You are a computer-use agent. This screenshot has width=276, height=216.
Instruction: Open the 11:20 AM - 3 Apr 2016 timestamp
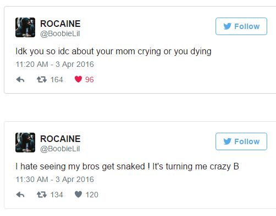(x=55, y=64)
